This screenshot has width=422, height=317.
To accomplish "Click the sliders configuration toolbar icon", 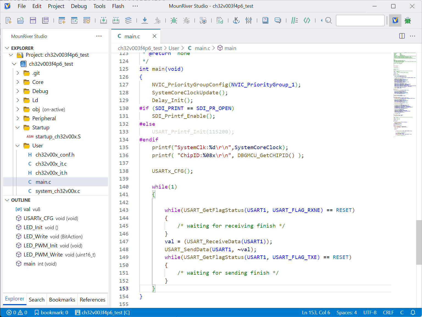I will pos(249,20).
